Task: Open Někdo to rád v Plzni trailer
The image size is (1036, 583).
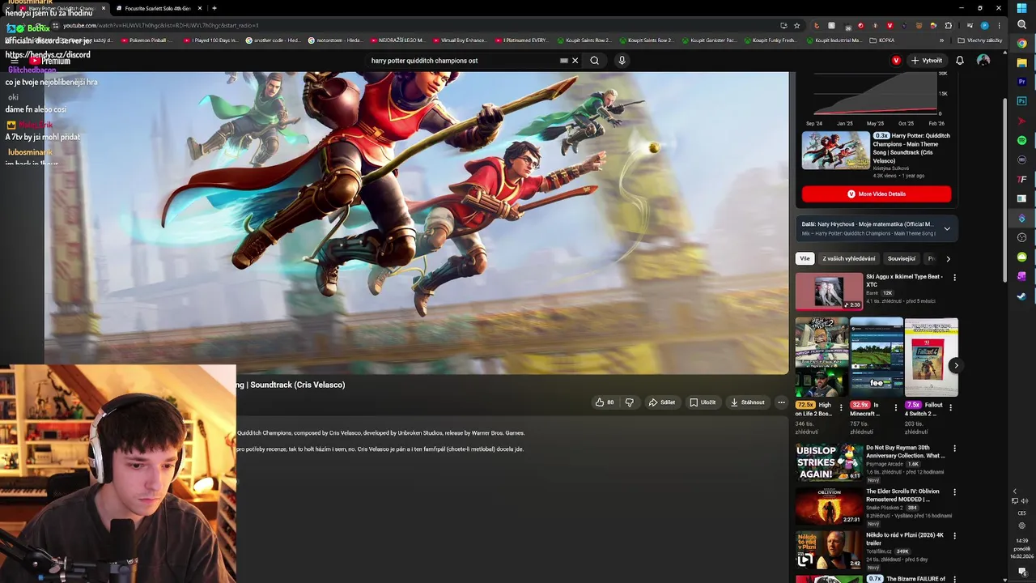Action: coord(829,549)
